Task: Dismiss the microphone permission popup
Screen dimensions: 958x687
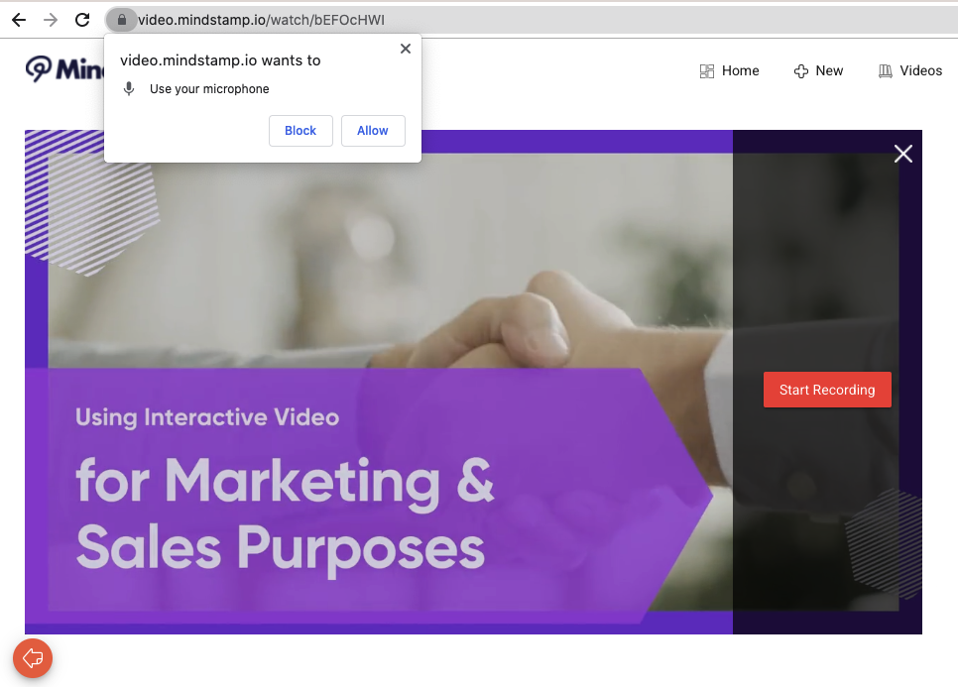Action: [405, 49]
